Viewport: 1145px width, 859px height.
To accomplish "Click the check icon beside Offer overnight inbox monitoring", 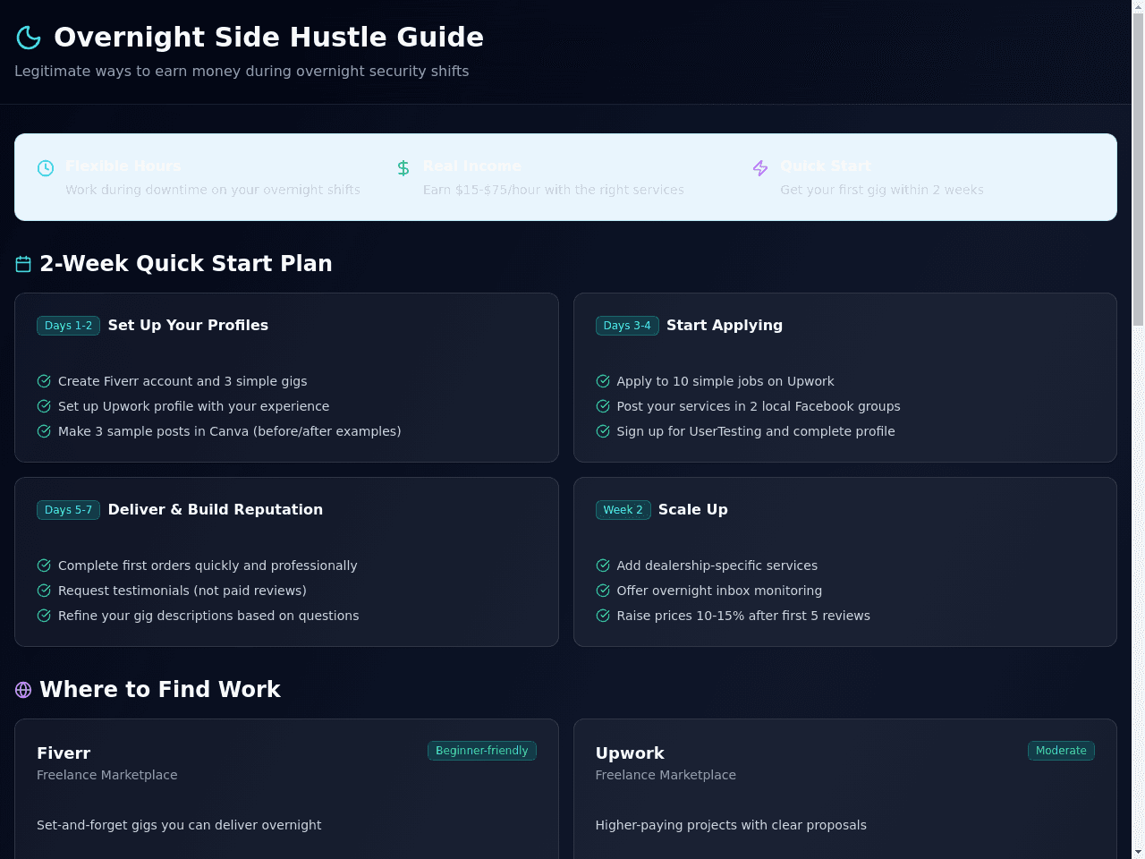I will coord(603,591).
